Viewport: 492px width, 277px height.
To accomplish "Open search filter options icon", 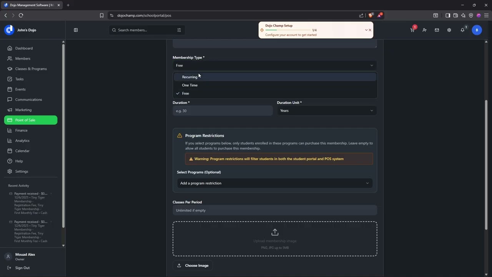I will click(179, 30).
